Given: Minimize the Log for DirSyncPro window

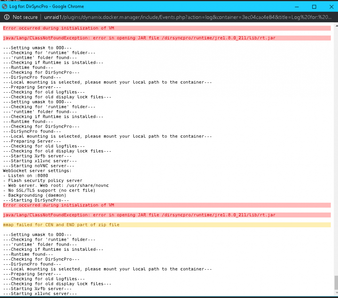Looking at the screenshot, I should click(x=297, y=7).
